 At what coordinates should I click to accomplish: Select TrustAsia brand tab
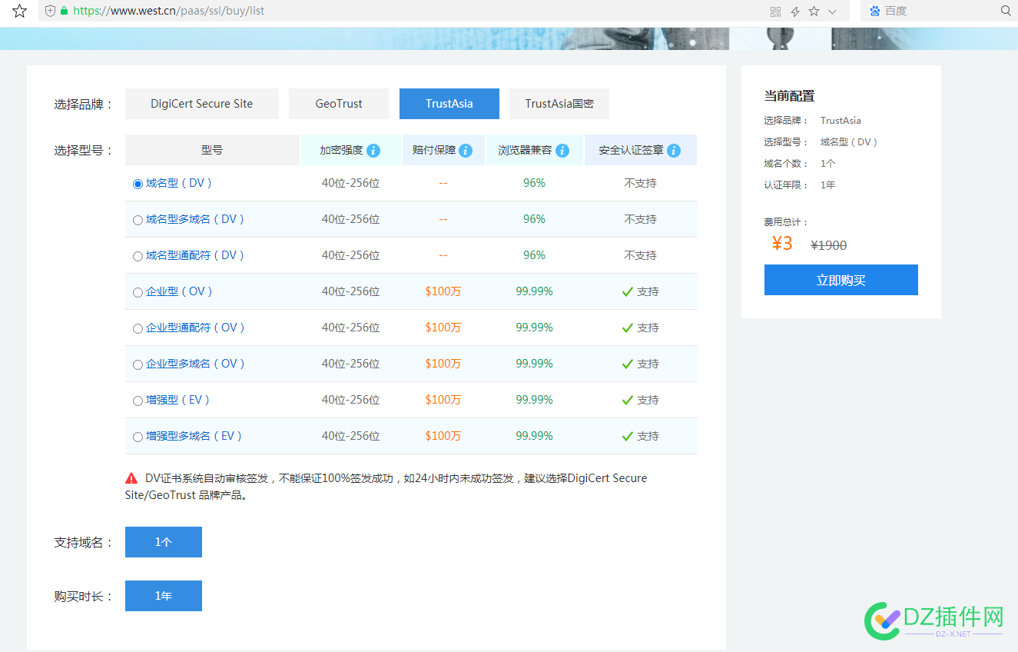point(449,104)
